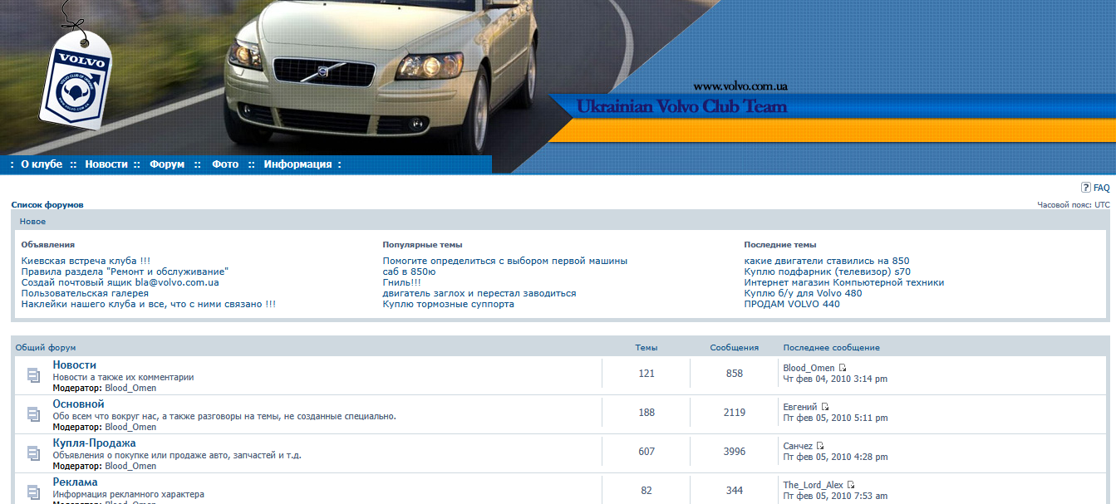The width and height of the screenshot is (1116, 504).
Task: Open the Новости navigation menu item
Action: pos(106,164)
